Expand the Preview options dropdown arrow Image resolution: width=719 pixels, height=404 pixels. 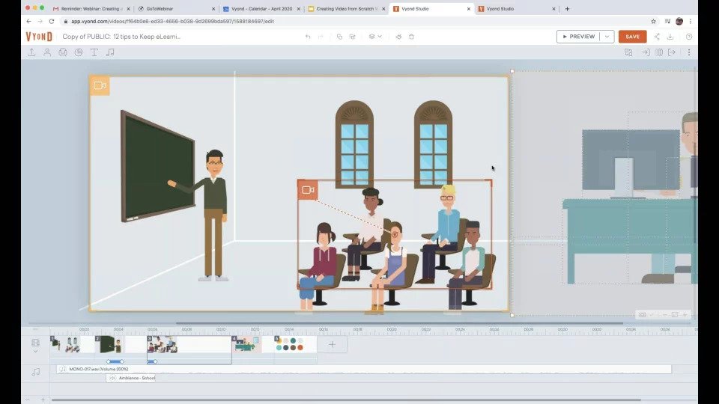pos(607,37)
